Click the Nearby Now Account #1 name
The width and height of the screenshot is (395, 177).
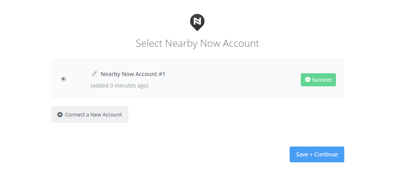pyautogui.click(x=133, y=74)
